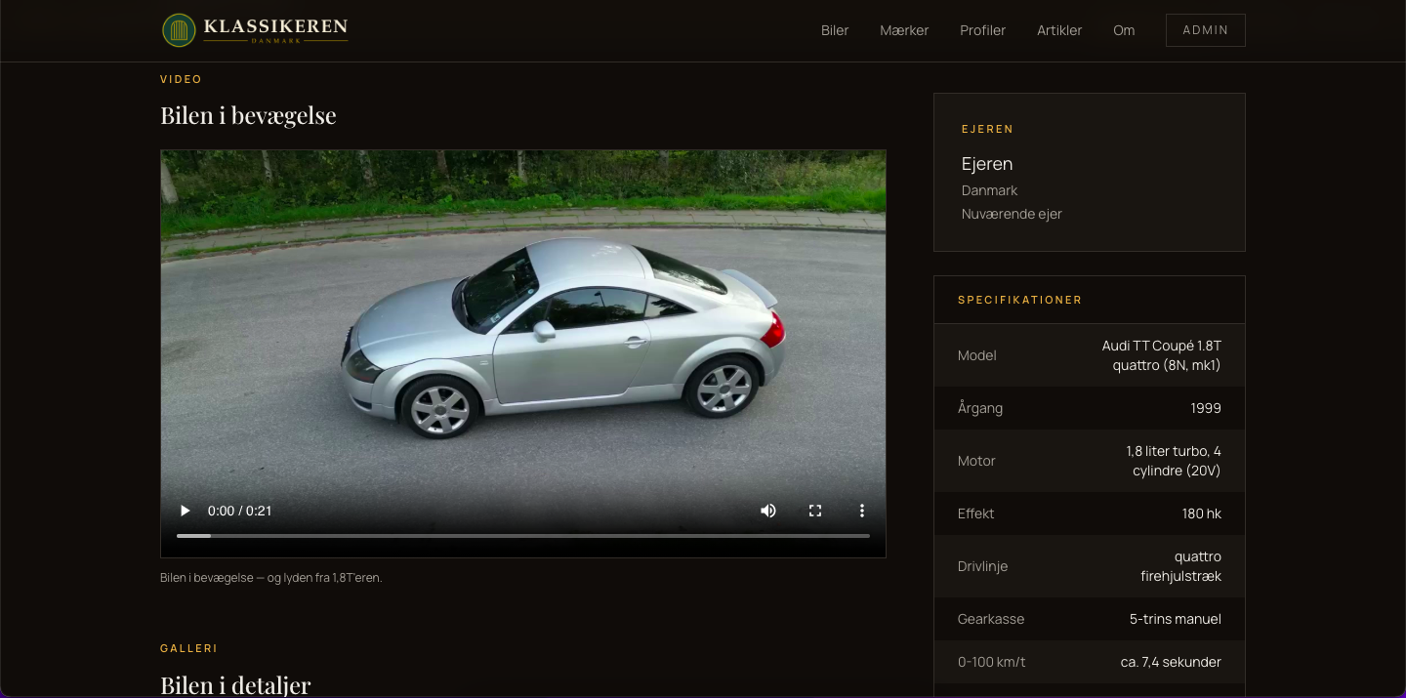Open the Biler menu item
The image size is (1406, 698).
point(835,30)
